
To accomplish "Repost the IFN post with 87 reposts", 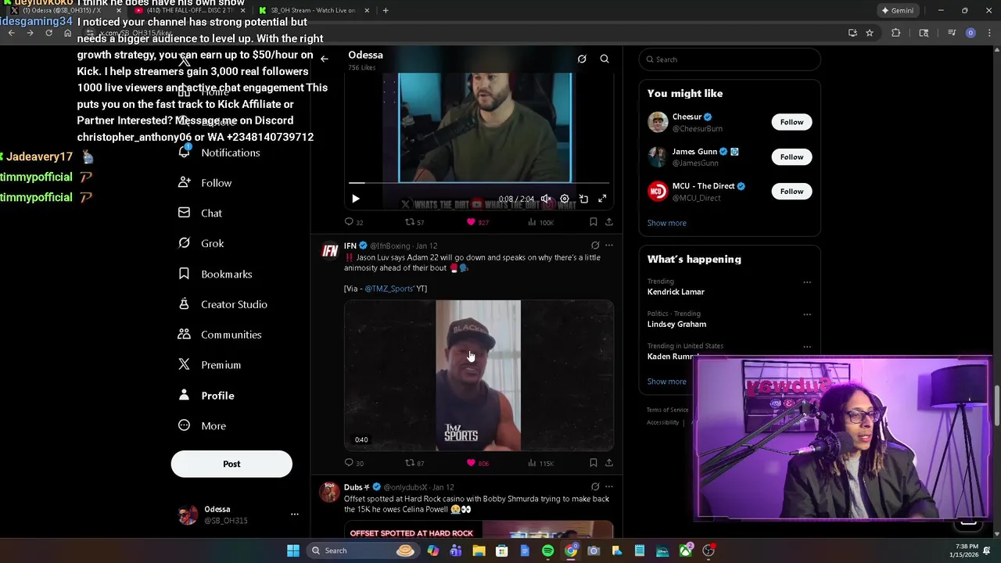I will click(x=414, y=463).
